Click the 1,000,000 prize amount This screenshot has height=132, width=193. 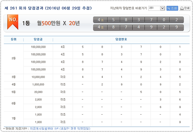click(x=38, y=85)
